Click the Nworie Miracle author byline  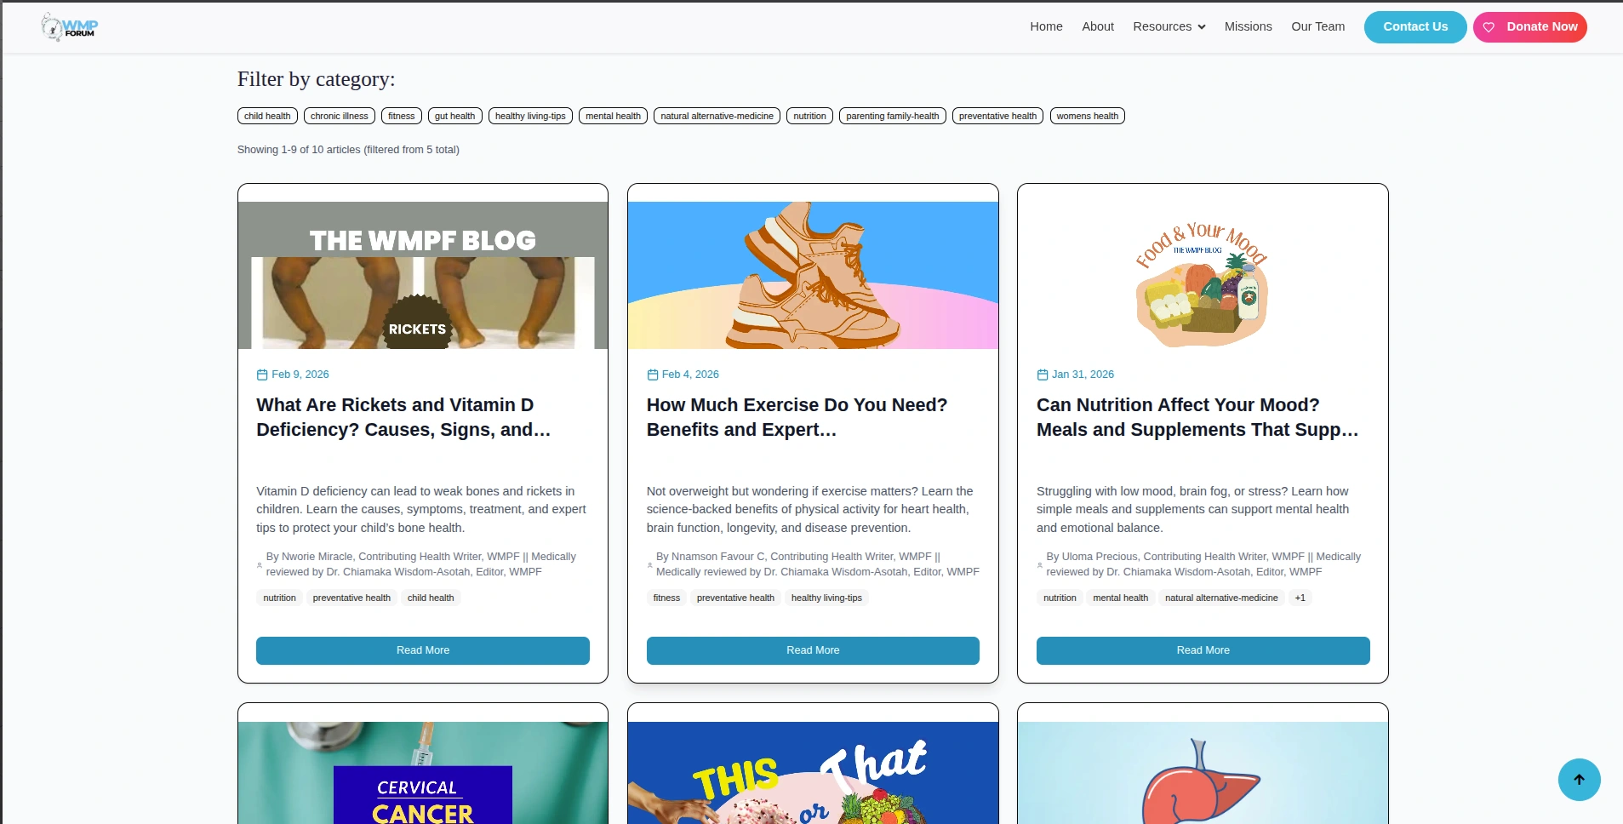pos(421,564)
